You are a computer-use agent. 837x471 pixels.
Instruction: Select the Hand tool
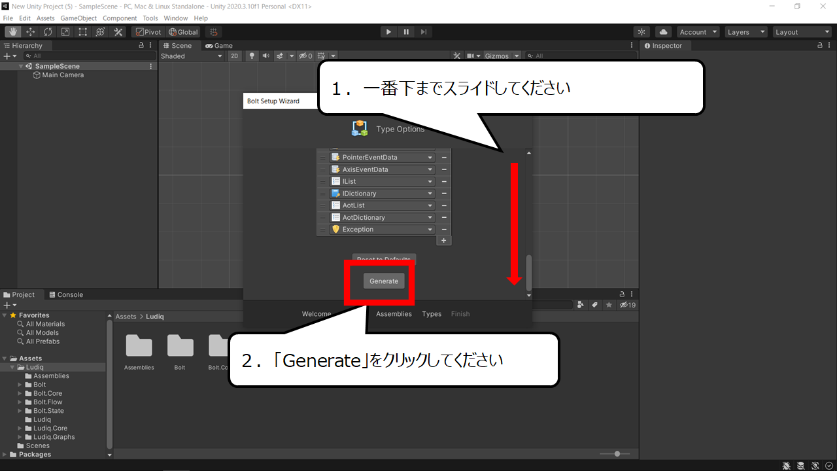point(13,32)
